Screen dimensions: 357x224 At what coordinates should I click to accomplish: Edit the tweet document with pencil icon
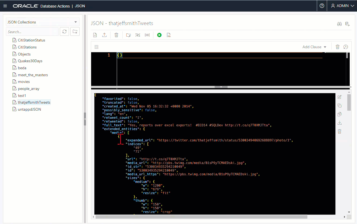tap(339, 97)
